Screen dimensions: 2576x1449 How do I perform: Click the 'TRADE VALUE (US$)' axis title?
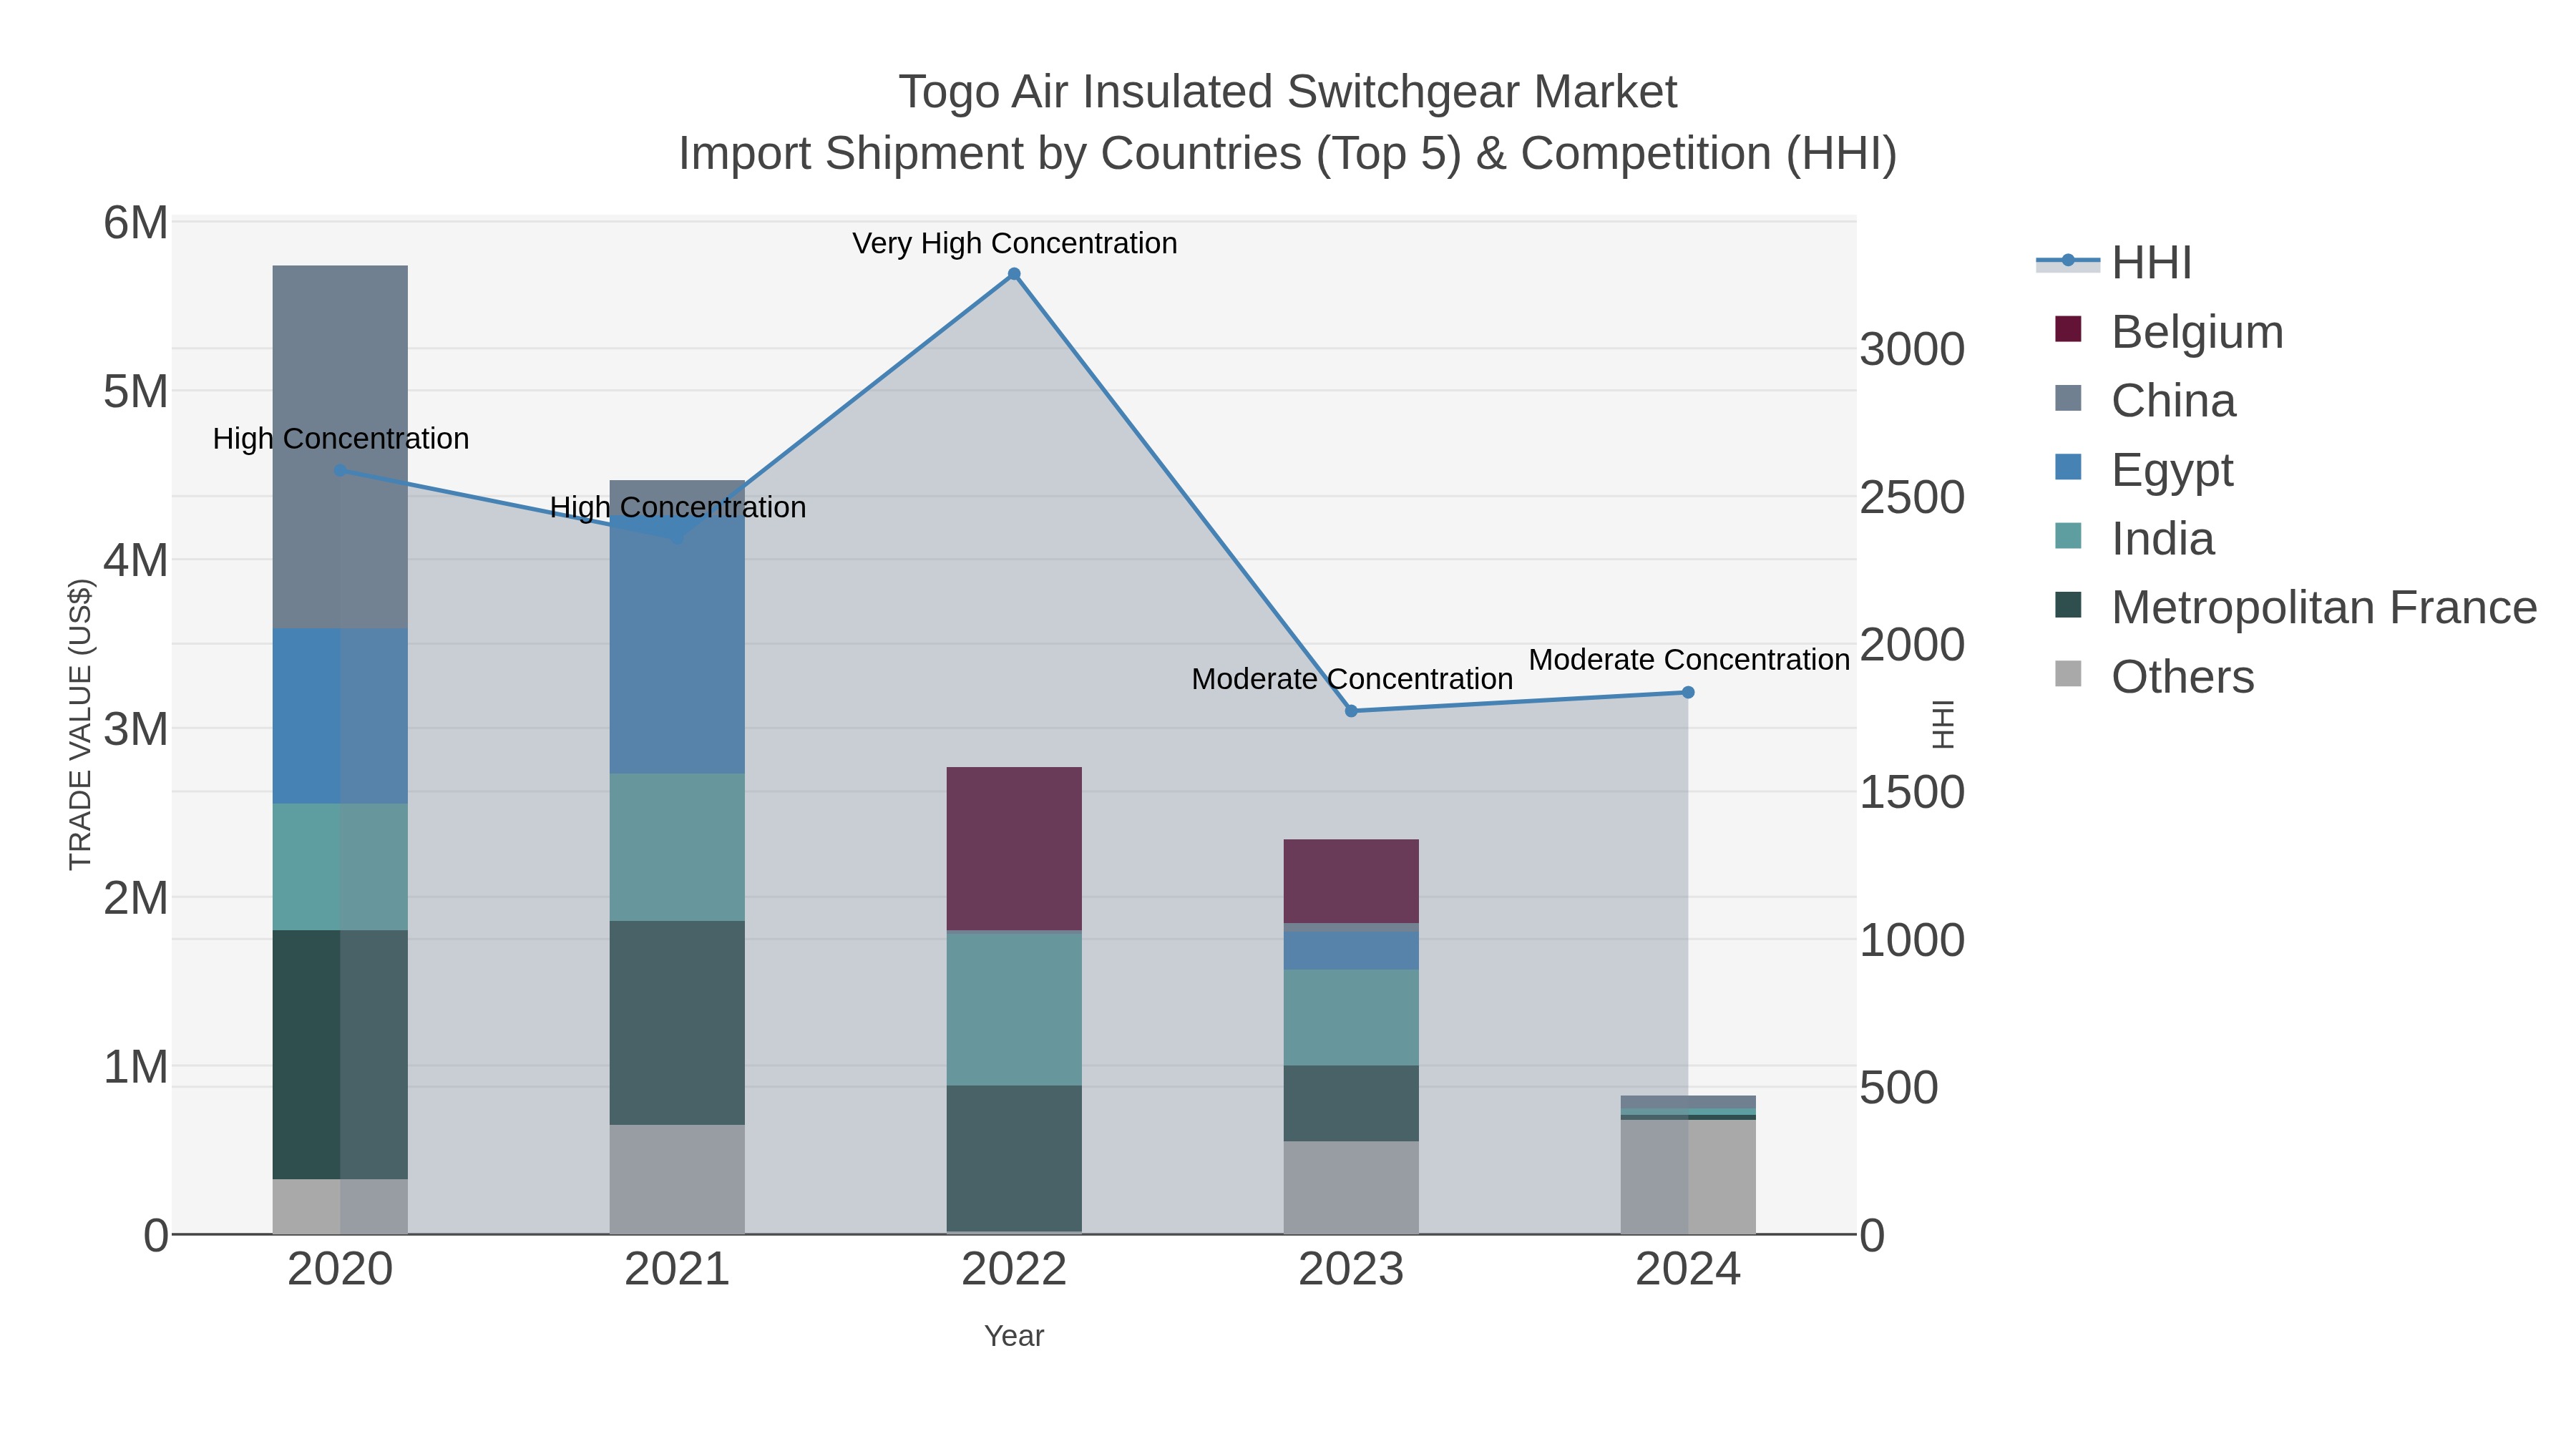pyautogui.click(x=80, y=725)
